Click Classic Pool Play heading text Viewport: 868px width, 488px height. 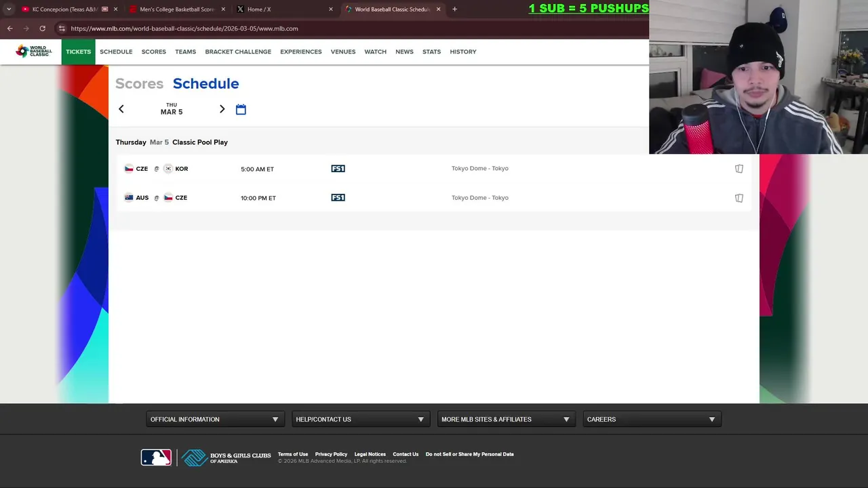pyautogui.click(x=200, y=142)
